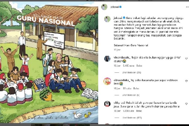This screenshot has width=189, height=126.
Task: Click jokowi avatar beside the caption
Action: [107, 19]
